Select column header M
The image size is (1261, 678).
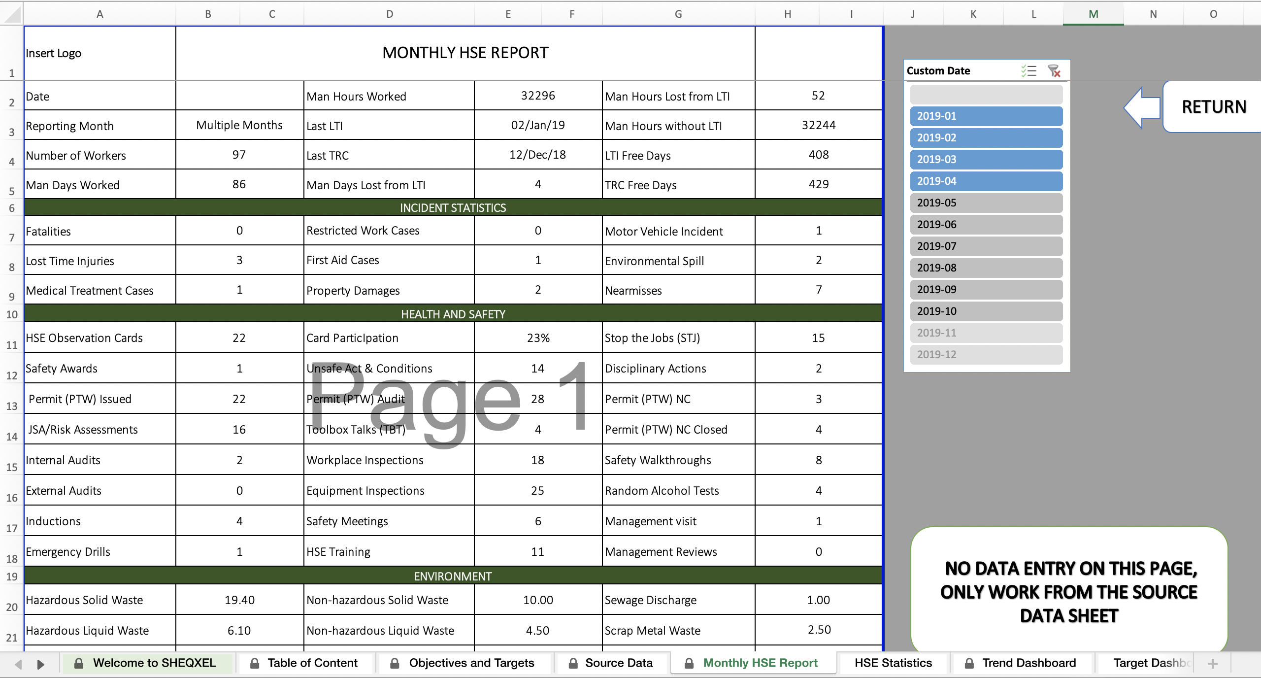[1093, 14]
